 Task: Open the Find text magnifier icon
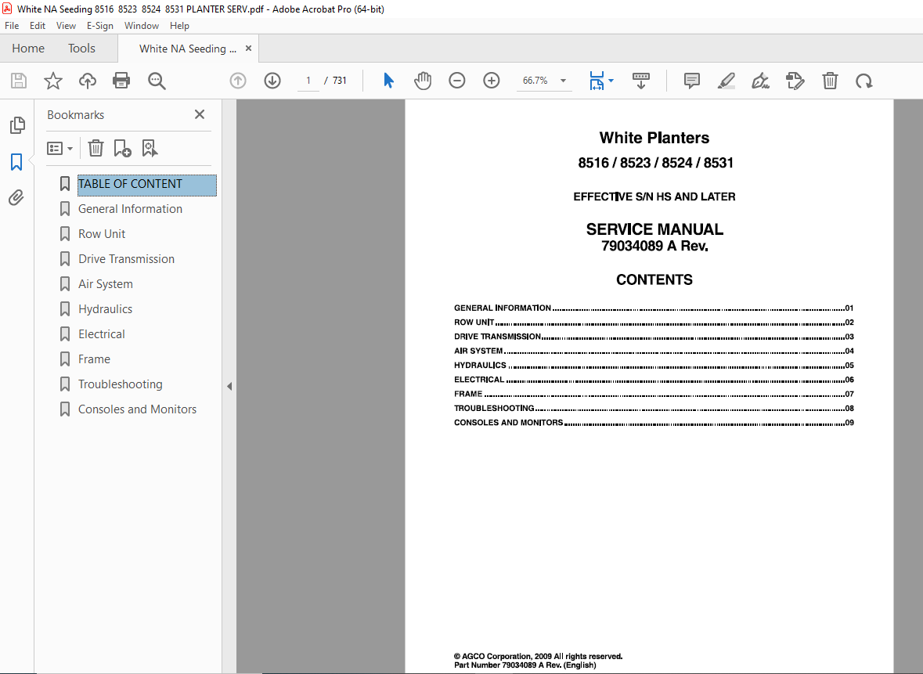tap(157, 81)
